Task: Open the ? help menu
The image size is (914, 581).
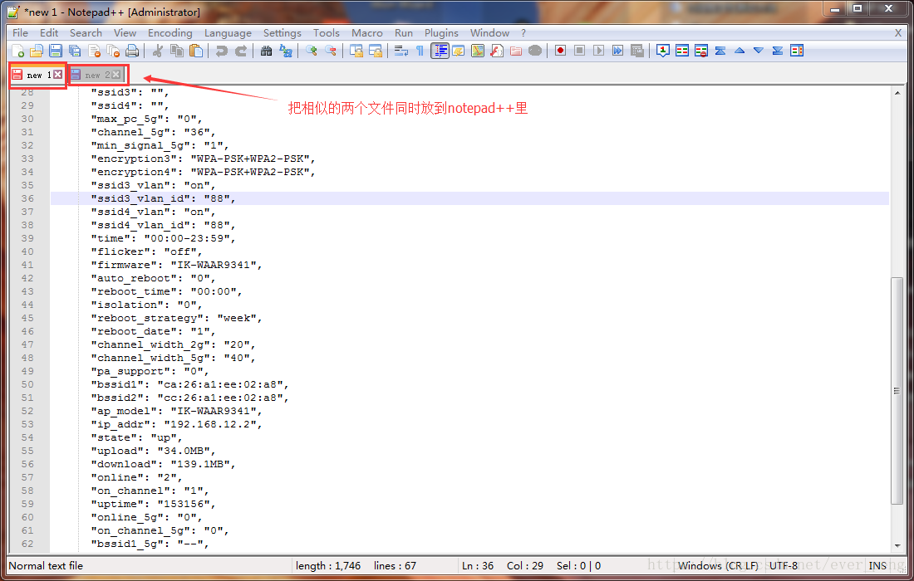Action: tap(523, 33)
